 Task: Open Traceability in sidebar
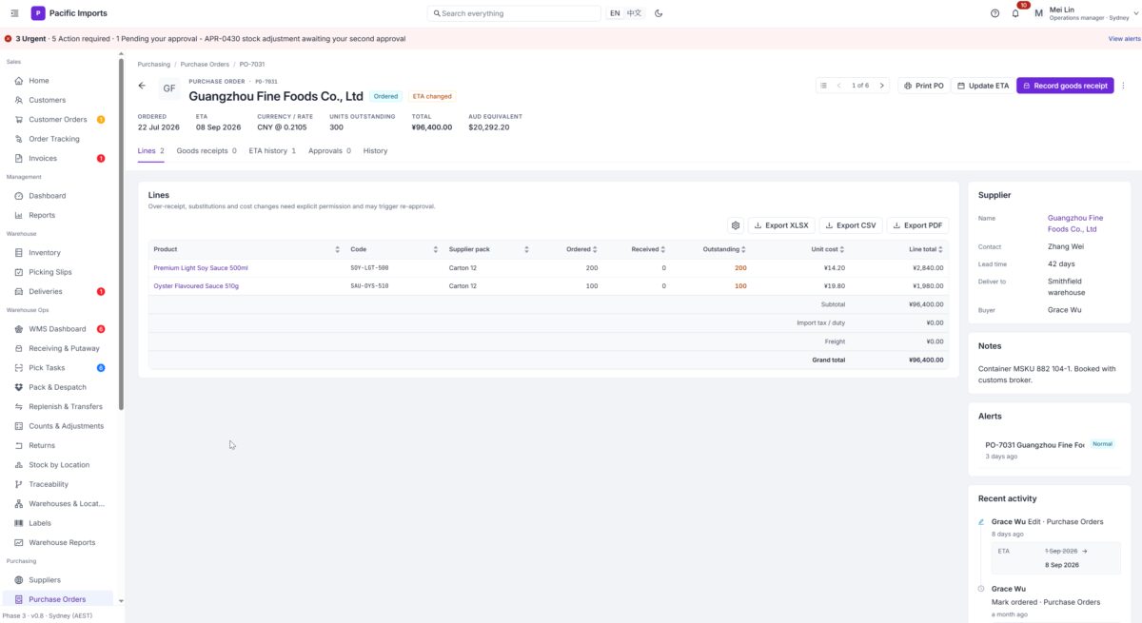tap(57, 484)
